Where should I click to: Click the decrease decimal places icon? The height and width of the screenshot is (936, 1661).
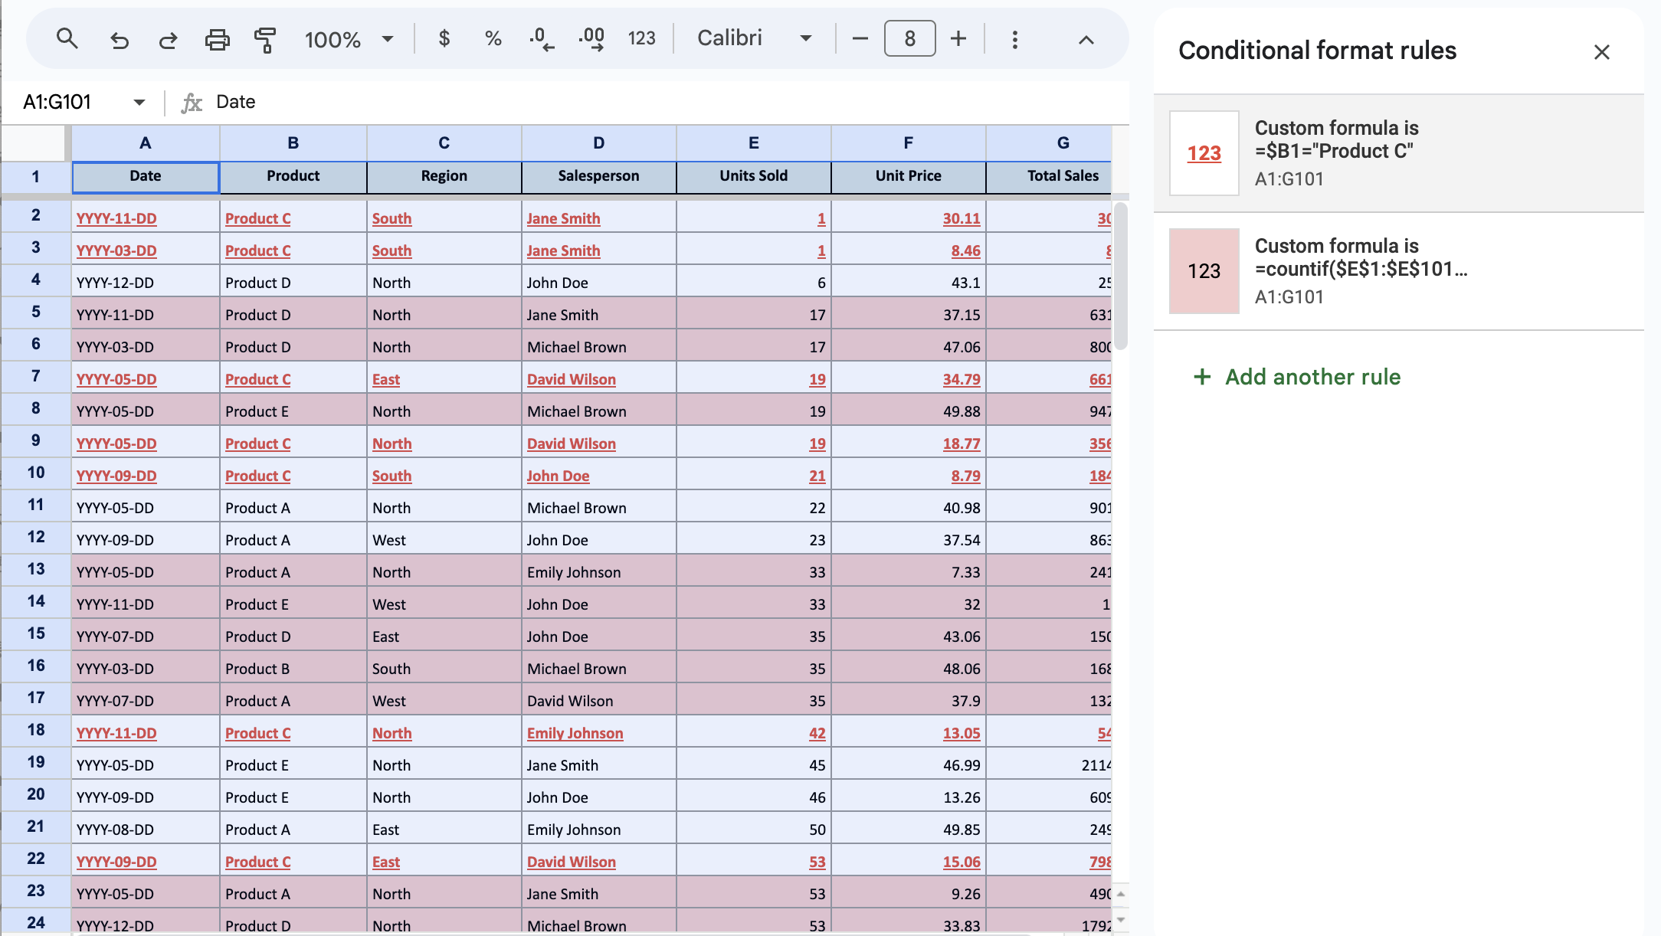(542, 38)
